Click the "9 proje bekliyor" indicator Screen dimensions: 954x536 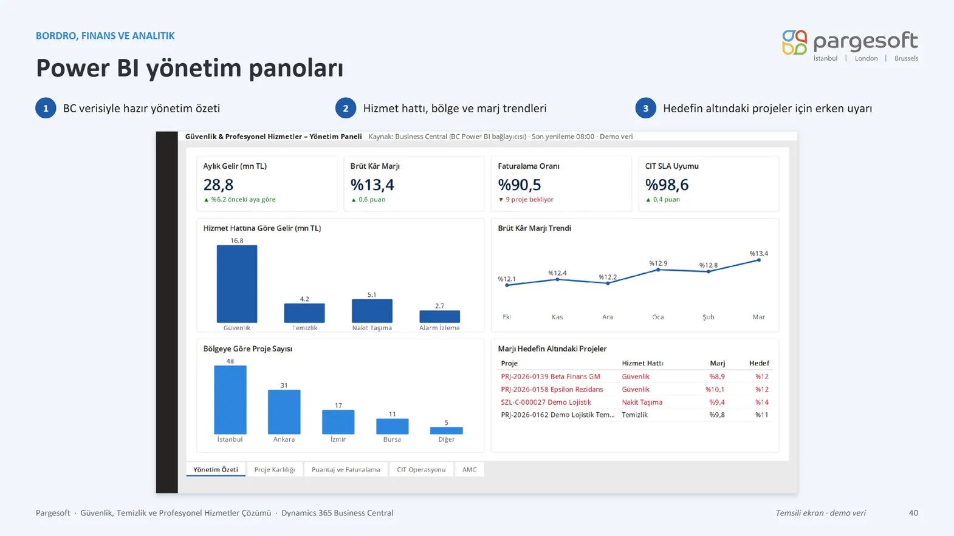coord(526,200)
